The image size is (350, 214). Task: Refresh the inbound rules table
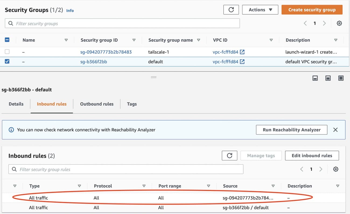(x=229, y=155)
